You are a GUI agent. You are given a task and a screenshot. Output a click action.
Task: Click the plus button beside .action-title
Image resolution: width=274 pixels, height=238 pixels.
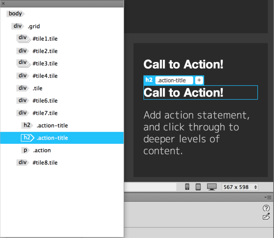point(199,80)
